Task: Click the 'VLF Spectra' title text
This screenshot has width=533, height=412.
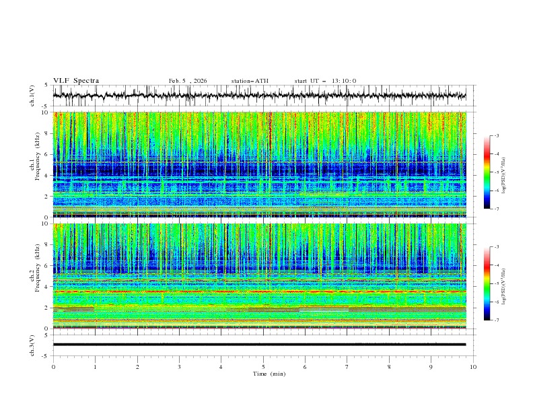Action: pos(76,81)
